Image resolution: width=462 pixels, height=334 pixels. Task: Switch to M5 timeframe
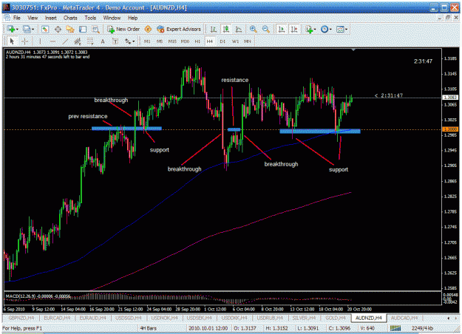(160, 41)
